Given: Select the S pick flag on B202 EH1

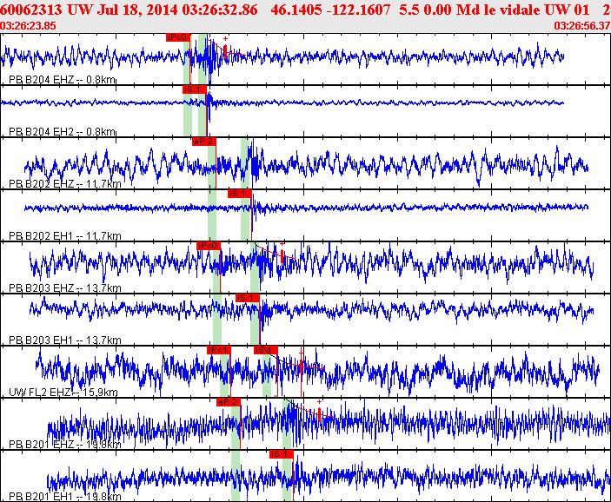Looking at the screenshot, I should tap(239, 193).
